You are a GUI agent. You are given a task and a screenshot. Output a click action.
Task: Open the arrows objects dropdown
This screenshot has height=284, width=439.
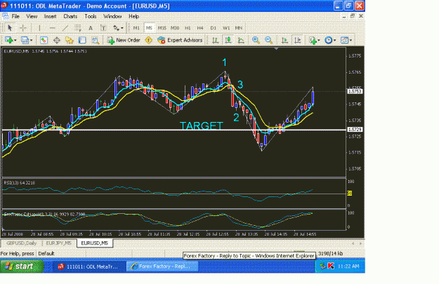118,27
